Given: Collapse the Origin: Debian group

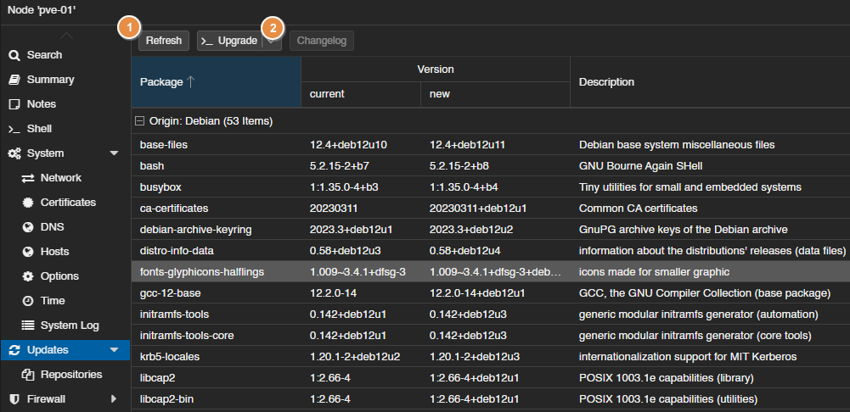Looking at the screenshot, I should (x=140, y=121).
